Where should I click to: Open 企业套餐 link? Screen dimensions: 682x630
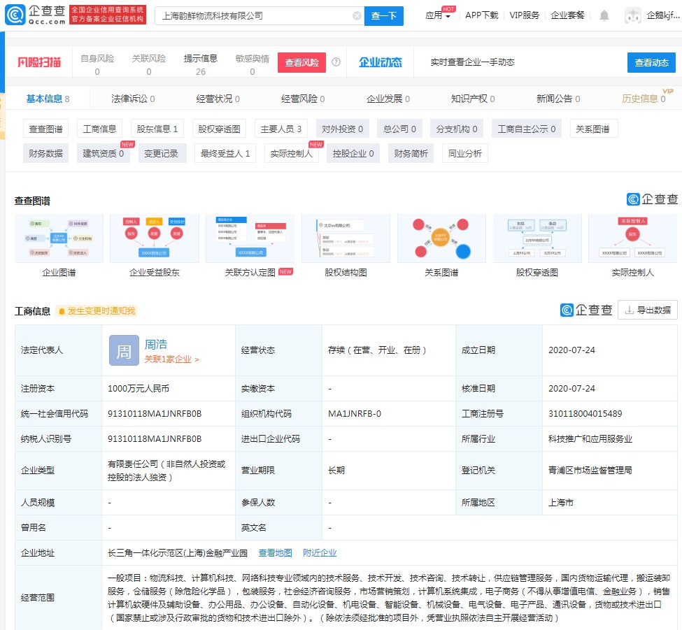coord(567,15)
